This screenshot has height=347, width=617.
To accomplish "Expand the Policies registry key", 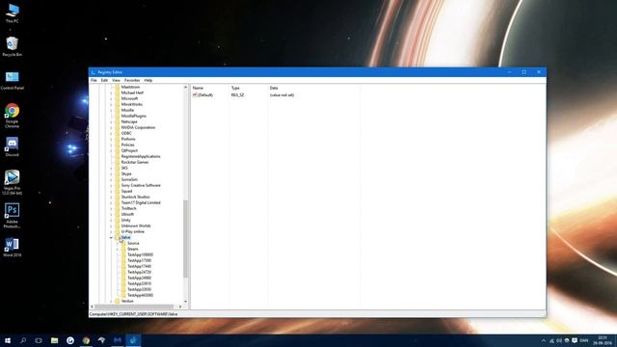I will click(112, 145).
